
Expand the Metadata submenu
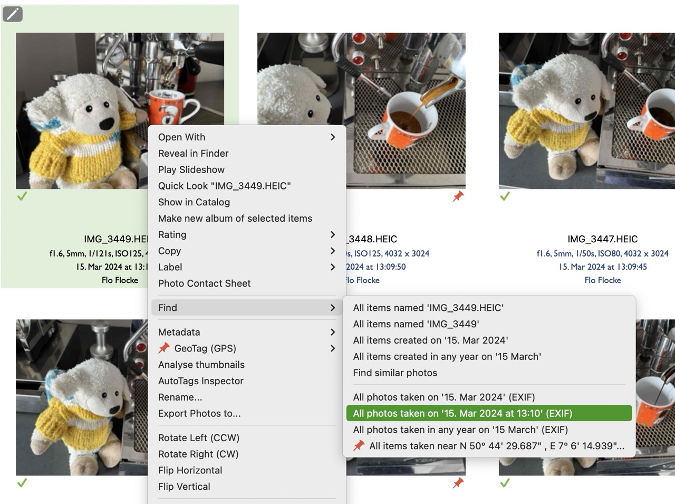tap(332, 332)
